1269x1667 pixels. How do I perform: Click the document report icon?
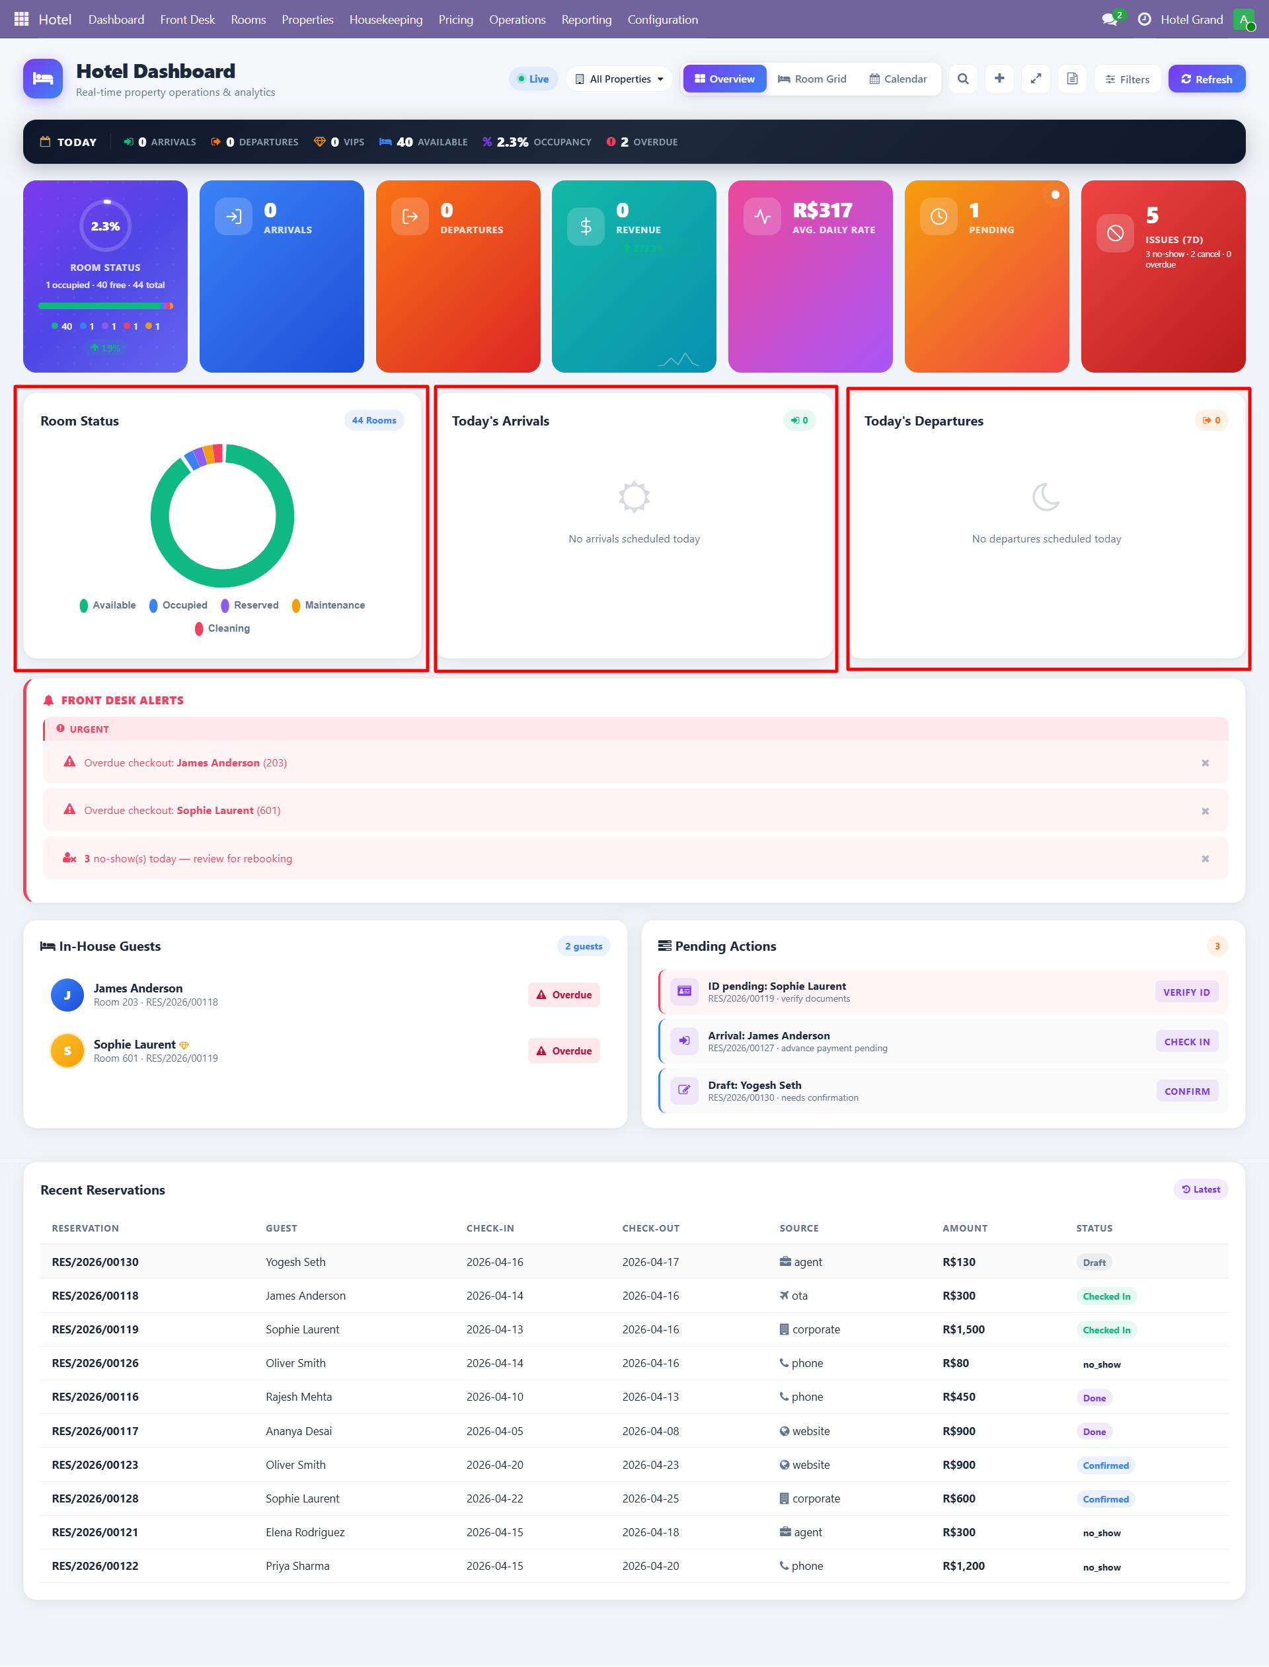[1071, 79]
